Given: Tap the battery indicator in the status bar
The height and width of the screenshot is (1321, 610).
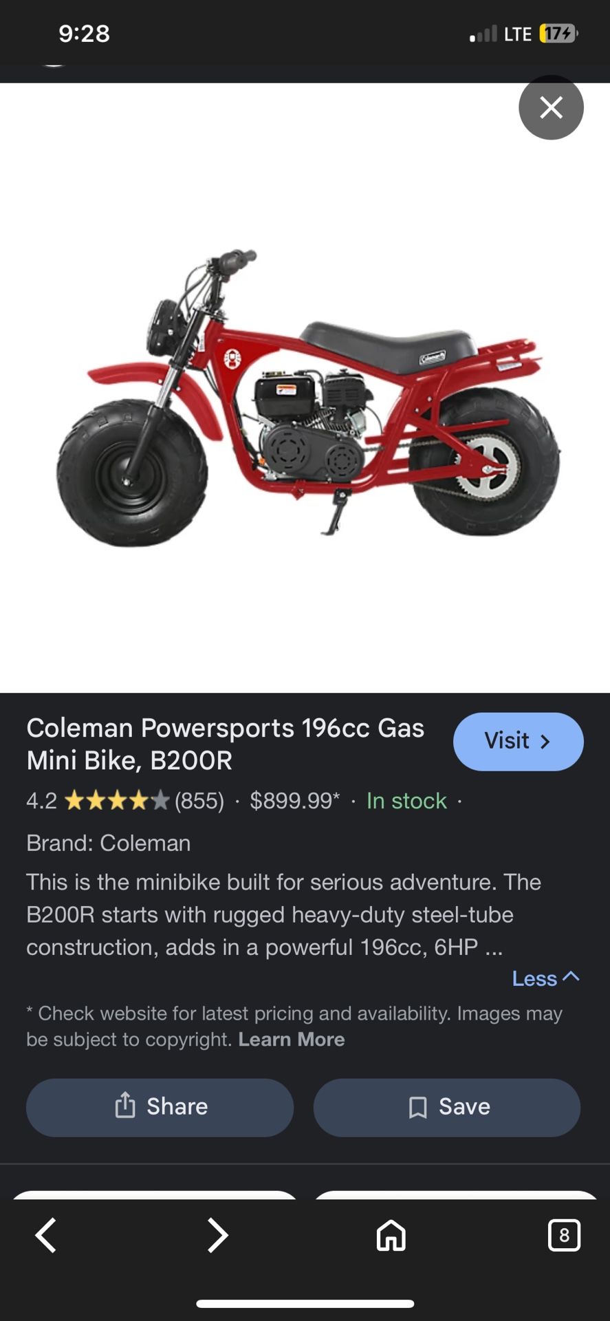Looking at the screenshot, I should (558, 33).
